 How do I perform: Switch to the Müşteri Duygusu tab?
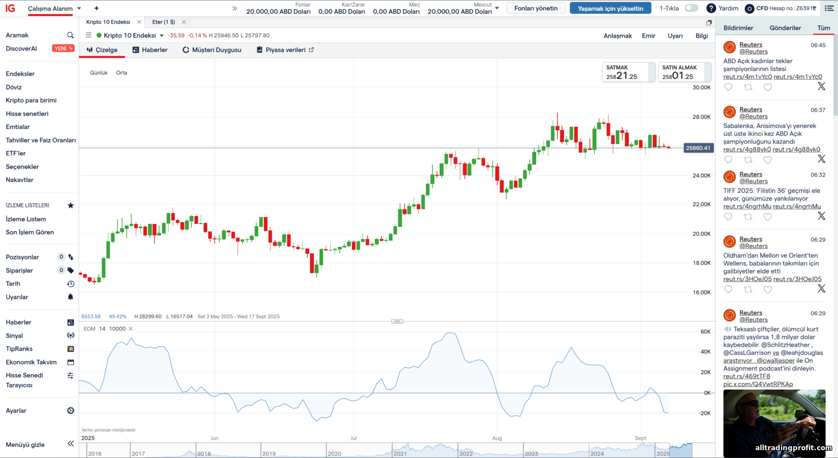[x=212, y=50]
